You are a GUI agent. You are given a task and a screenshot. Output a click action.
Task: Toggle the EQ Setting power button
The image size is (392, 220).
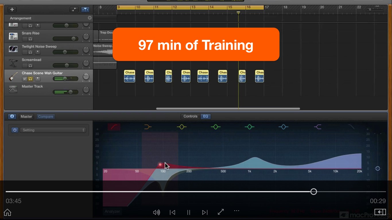tap(15, 130)
